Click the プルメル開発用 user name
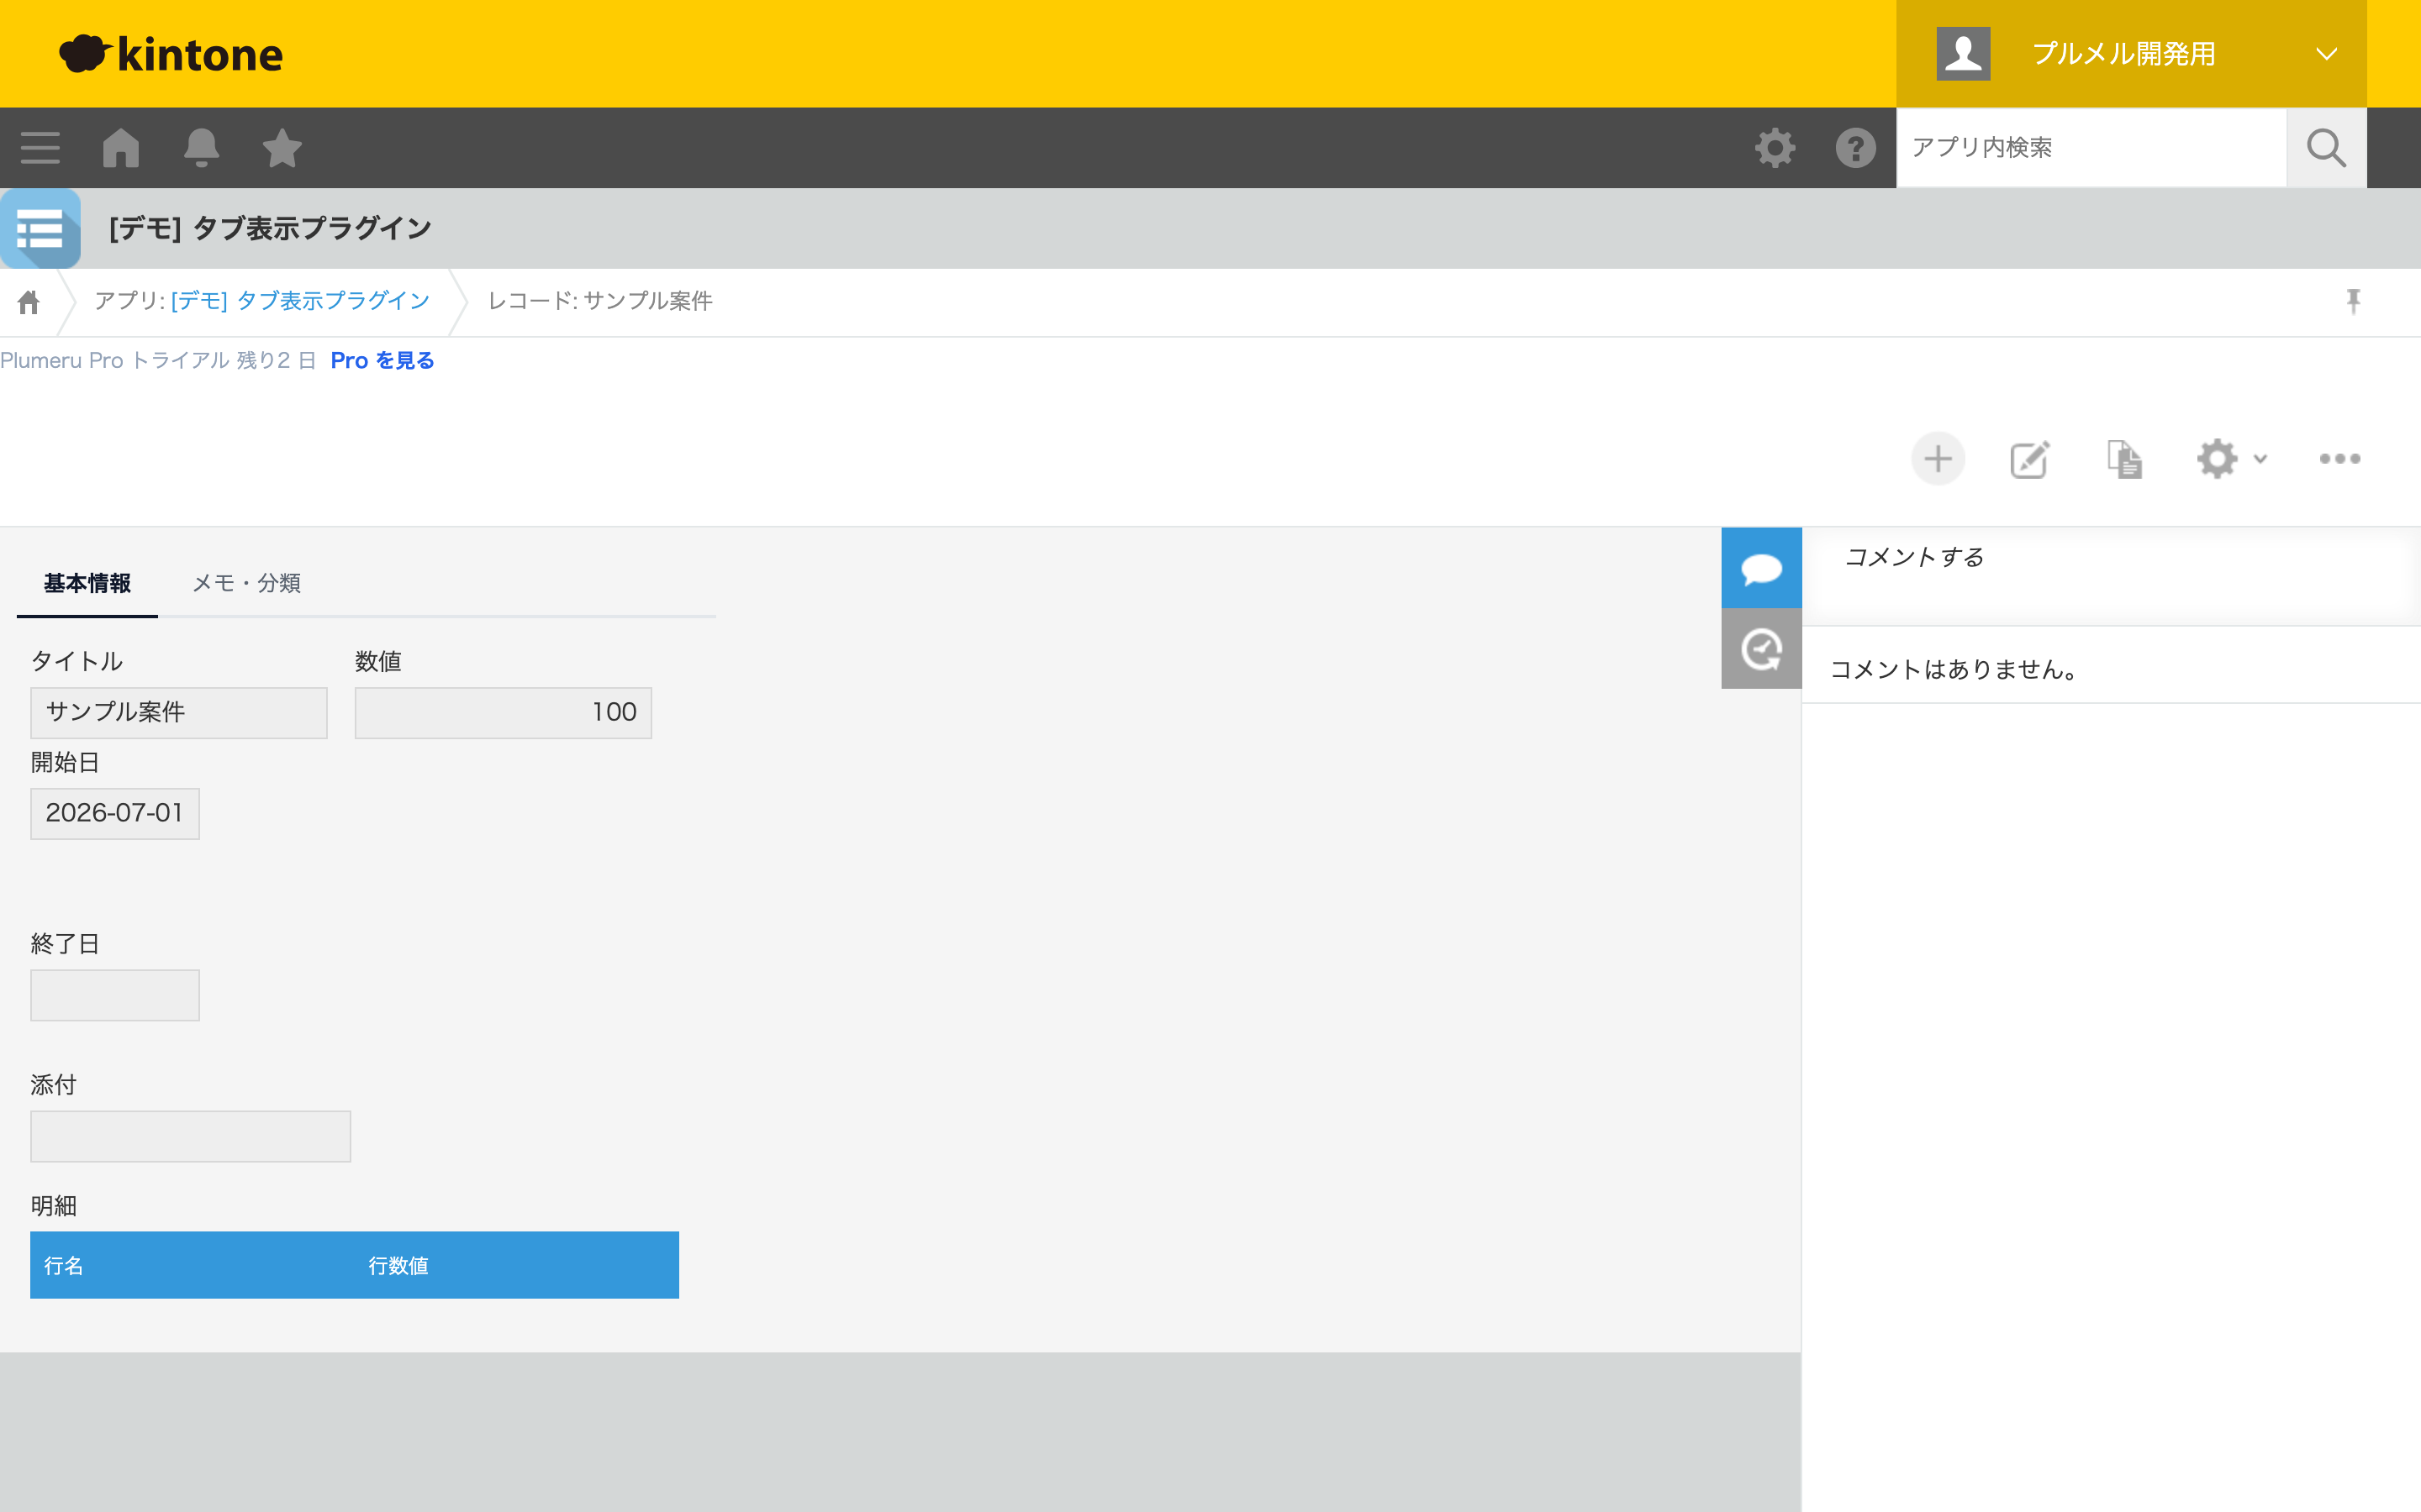Image resolution: width=2421 pixels, height=1512 pixels. point(2124,54)
